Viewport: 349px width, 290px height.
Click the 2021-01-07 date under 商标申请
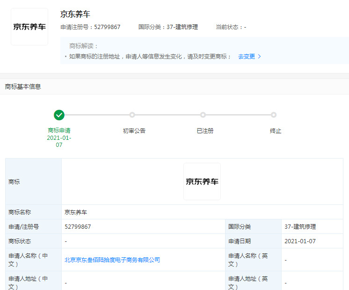click(x=59, y=141)
